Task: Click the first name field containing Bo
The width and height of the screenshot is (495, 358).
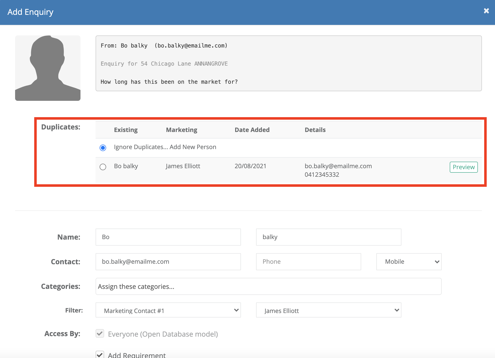Action: (x=168, y=237)
